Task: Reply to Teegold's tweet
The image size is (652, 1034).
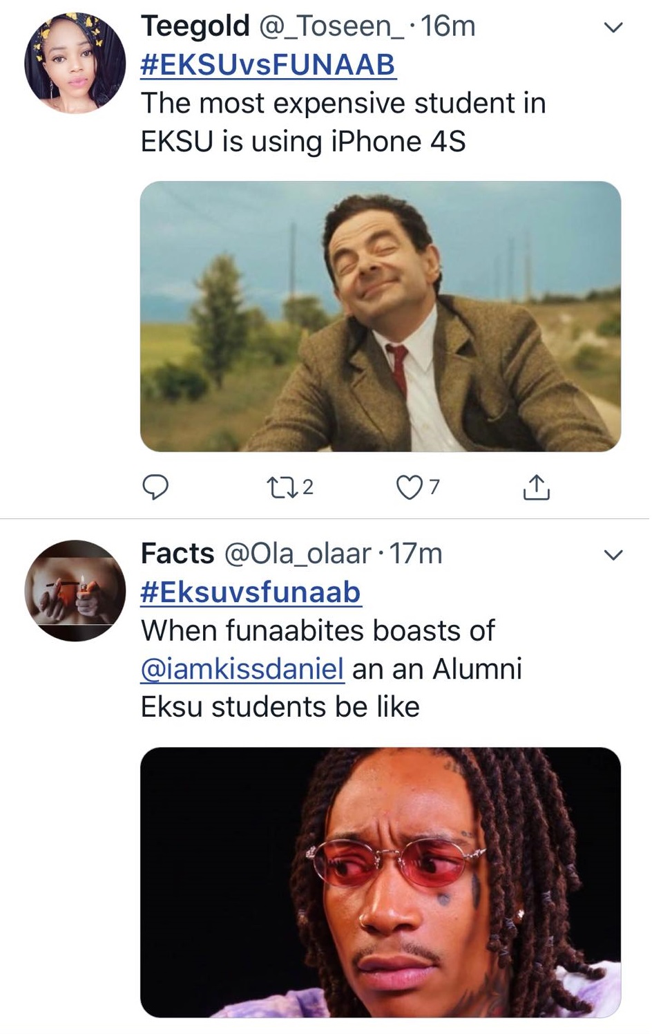Action: pos(155,487)
